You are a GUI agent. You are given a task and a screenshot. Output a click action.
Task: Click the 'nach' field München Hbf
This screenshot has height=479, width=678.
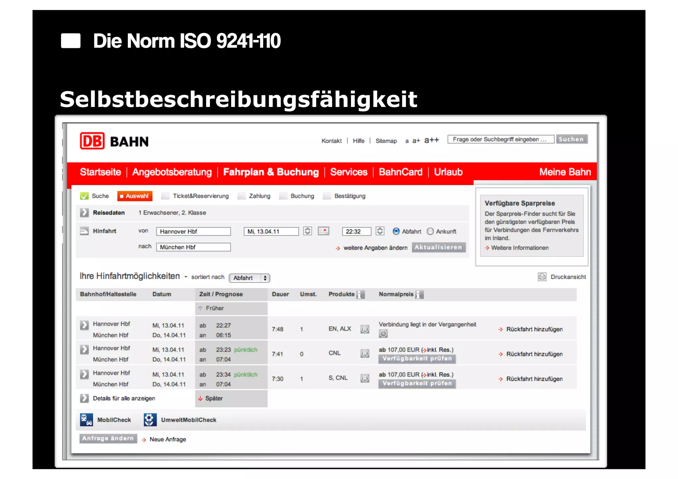[193, 247]
